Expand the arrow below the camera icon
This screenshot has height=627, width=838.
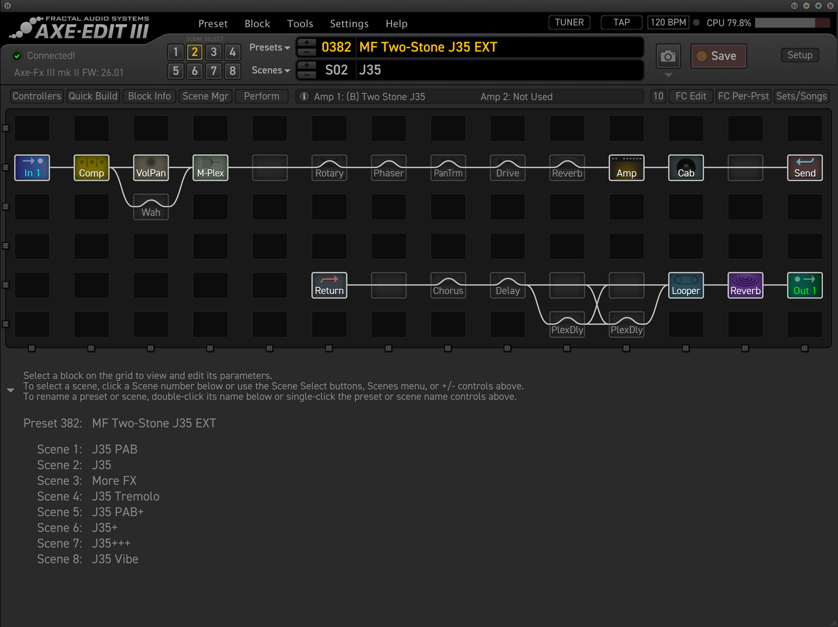click(x=668, y=75)
